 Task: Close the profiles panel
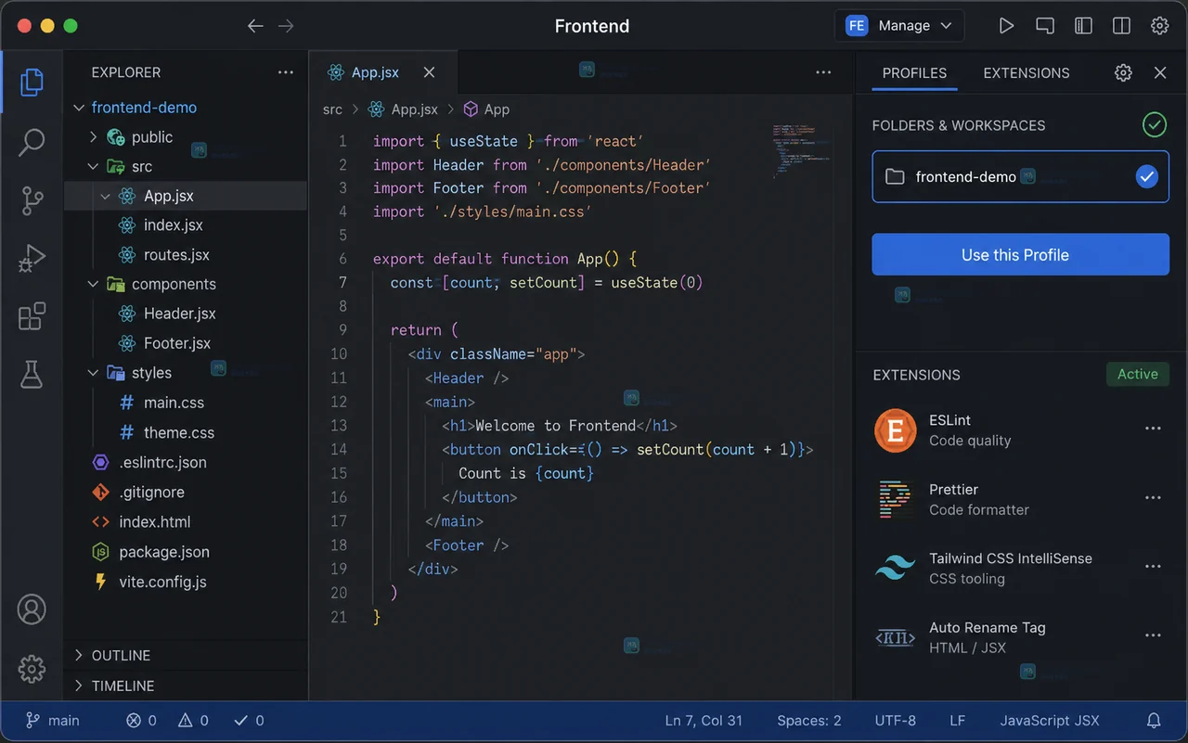1160,72
